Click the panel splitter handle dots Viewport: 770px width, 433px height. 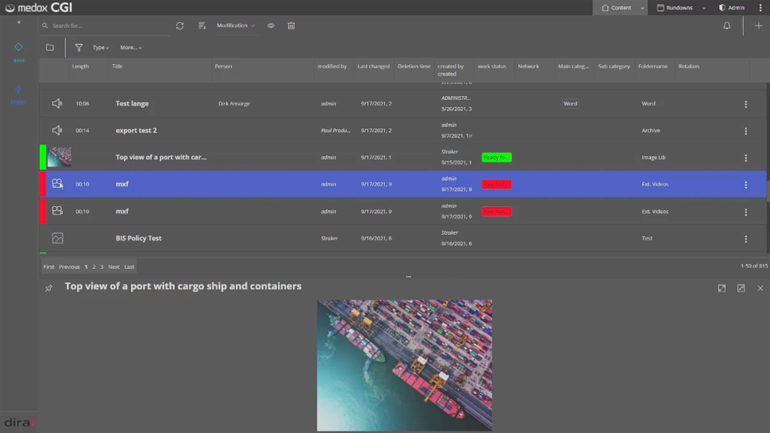point(408,277)
